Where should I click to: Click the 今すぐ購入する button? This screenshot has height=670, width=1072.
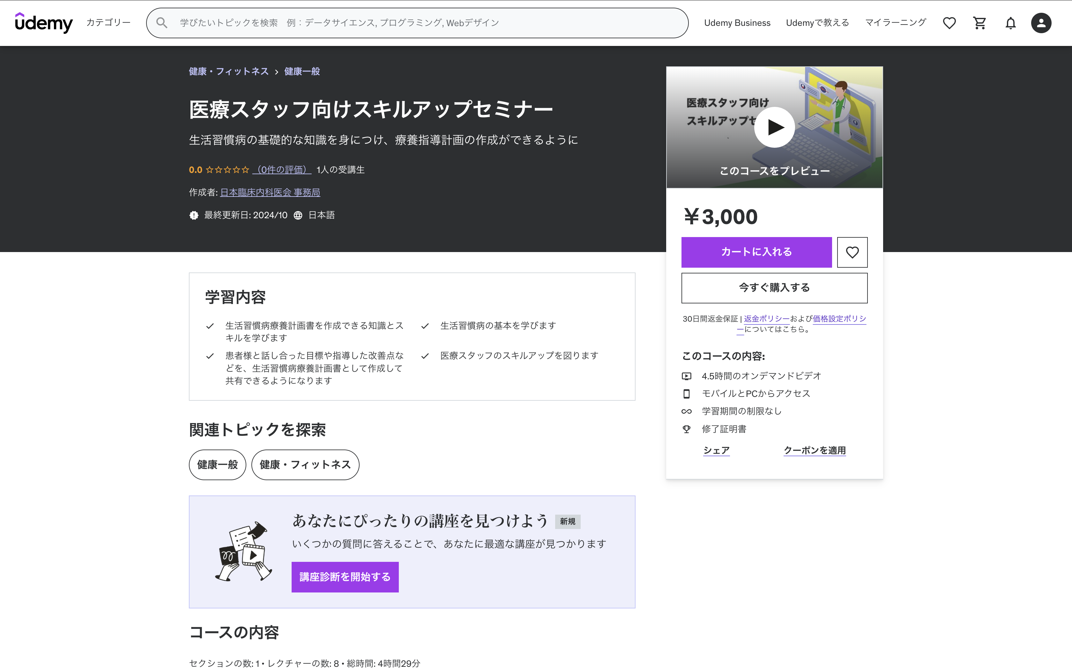coord(774,288)
